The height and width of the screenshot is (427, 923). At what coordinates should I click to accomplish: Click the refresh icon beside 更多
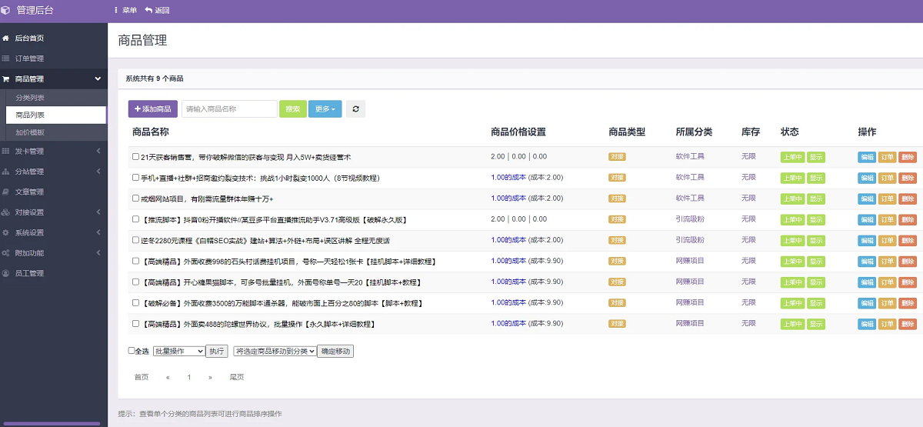click(355, 109)
